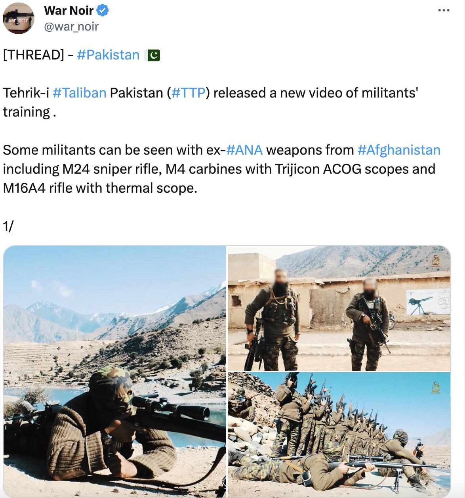Open the @war_noir handle link
465x498 pixels.
pos(71,27)
